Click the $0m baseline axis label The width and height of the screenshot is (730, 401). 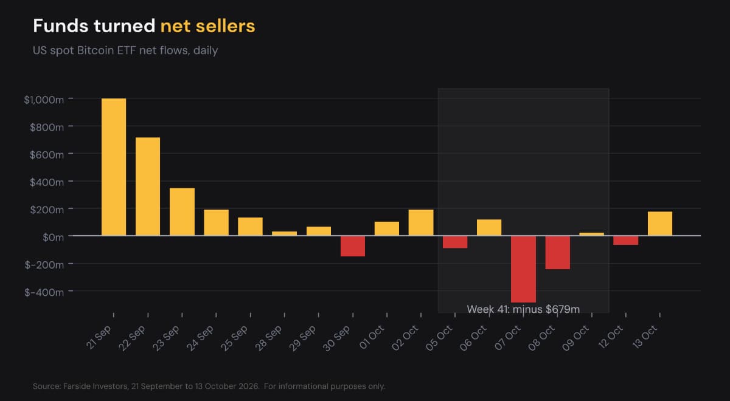(x=53, y=236)
